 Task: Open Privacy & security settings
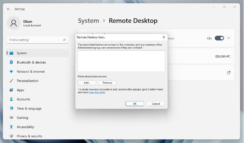[38, 136]
